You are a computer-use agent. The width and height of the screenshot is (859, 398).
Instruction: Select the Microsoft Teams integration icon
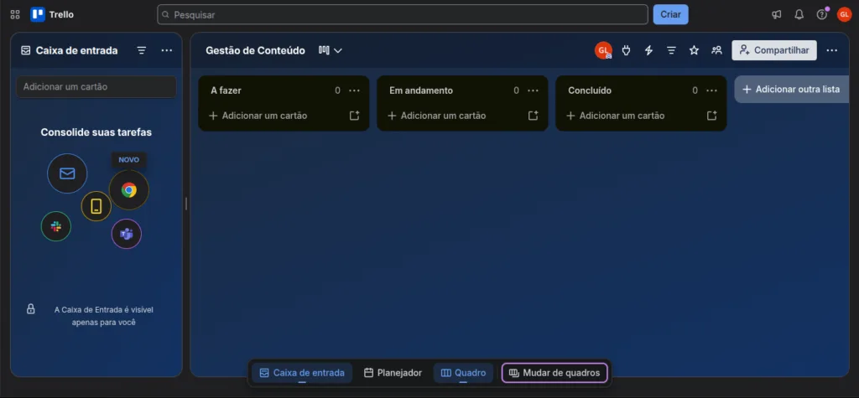click(x=127, y=235)
